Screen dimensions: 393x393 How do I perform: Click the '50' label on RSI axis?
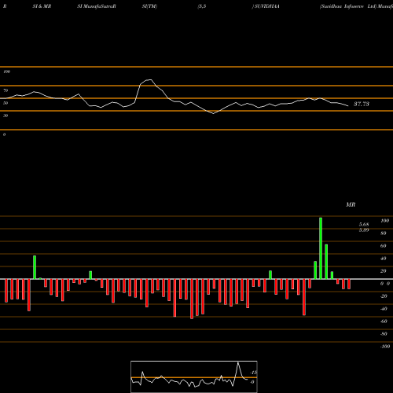pyautogui.click(x=6, y=103)
